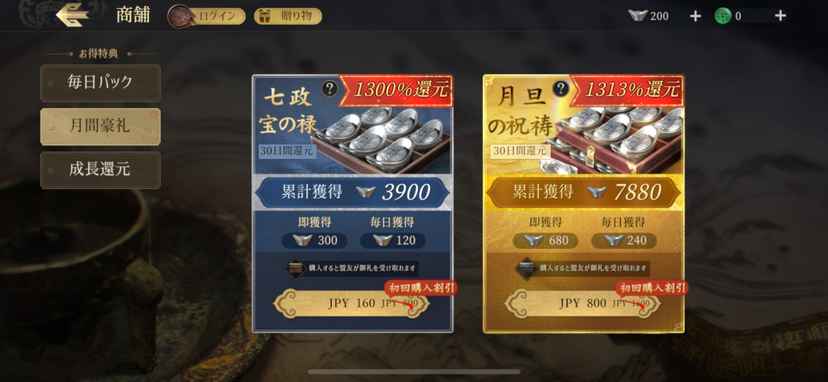Tap the 1300%還元 red banner

(396, 90)
